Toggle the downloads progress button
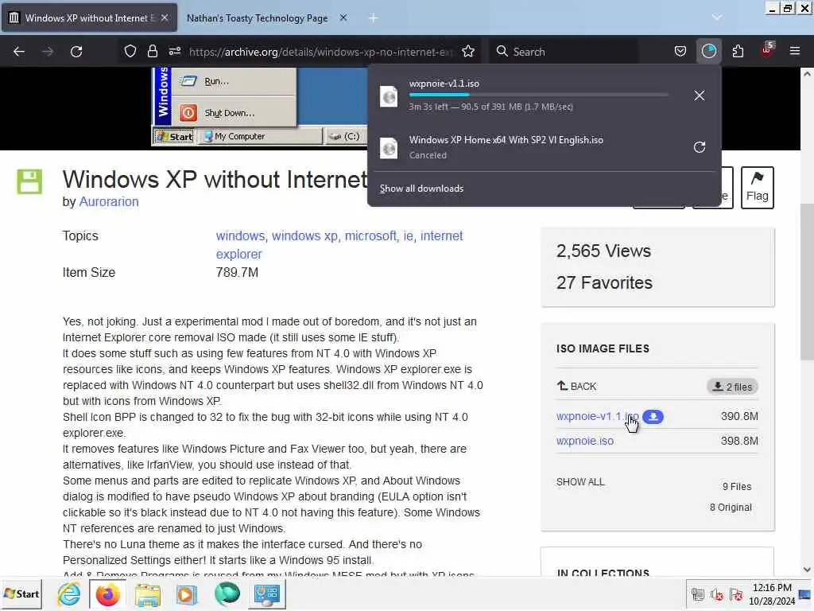 tap(708, 52)
